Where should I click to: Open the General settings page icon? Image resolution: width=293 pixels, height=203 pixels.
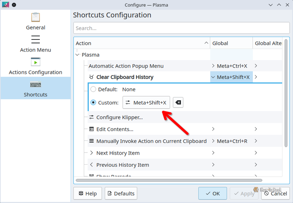(x=36, y=17)
